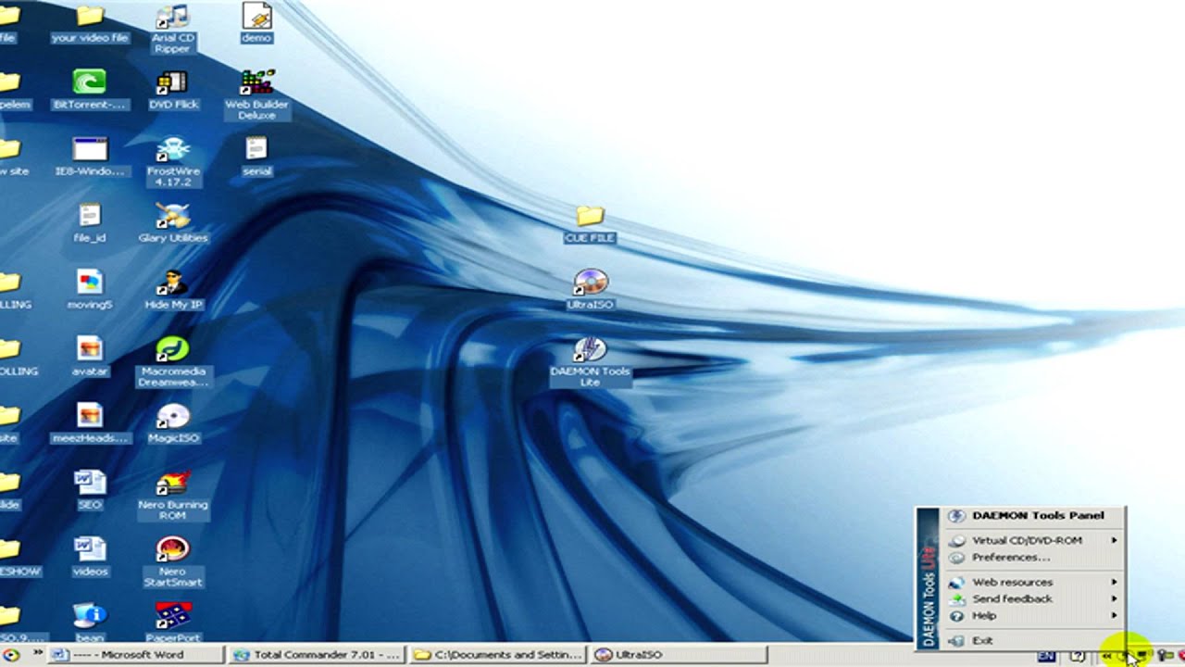Open Glary Utilities shortcut
Image resolution: width=1185 pixels, height=667 pixels.
point(173,224)
